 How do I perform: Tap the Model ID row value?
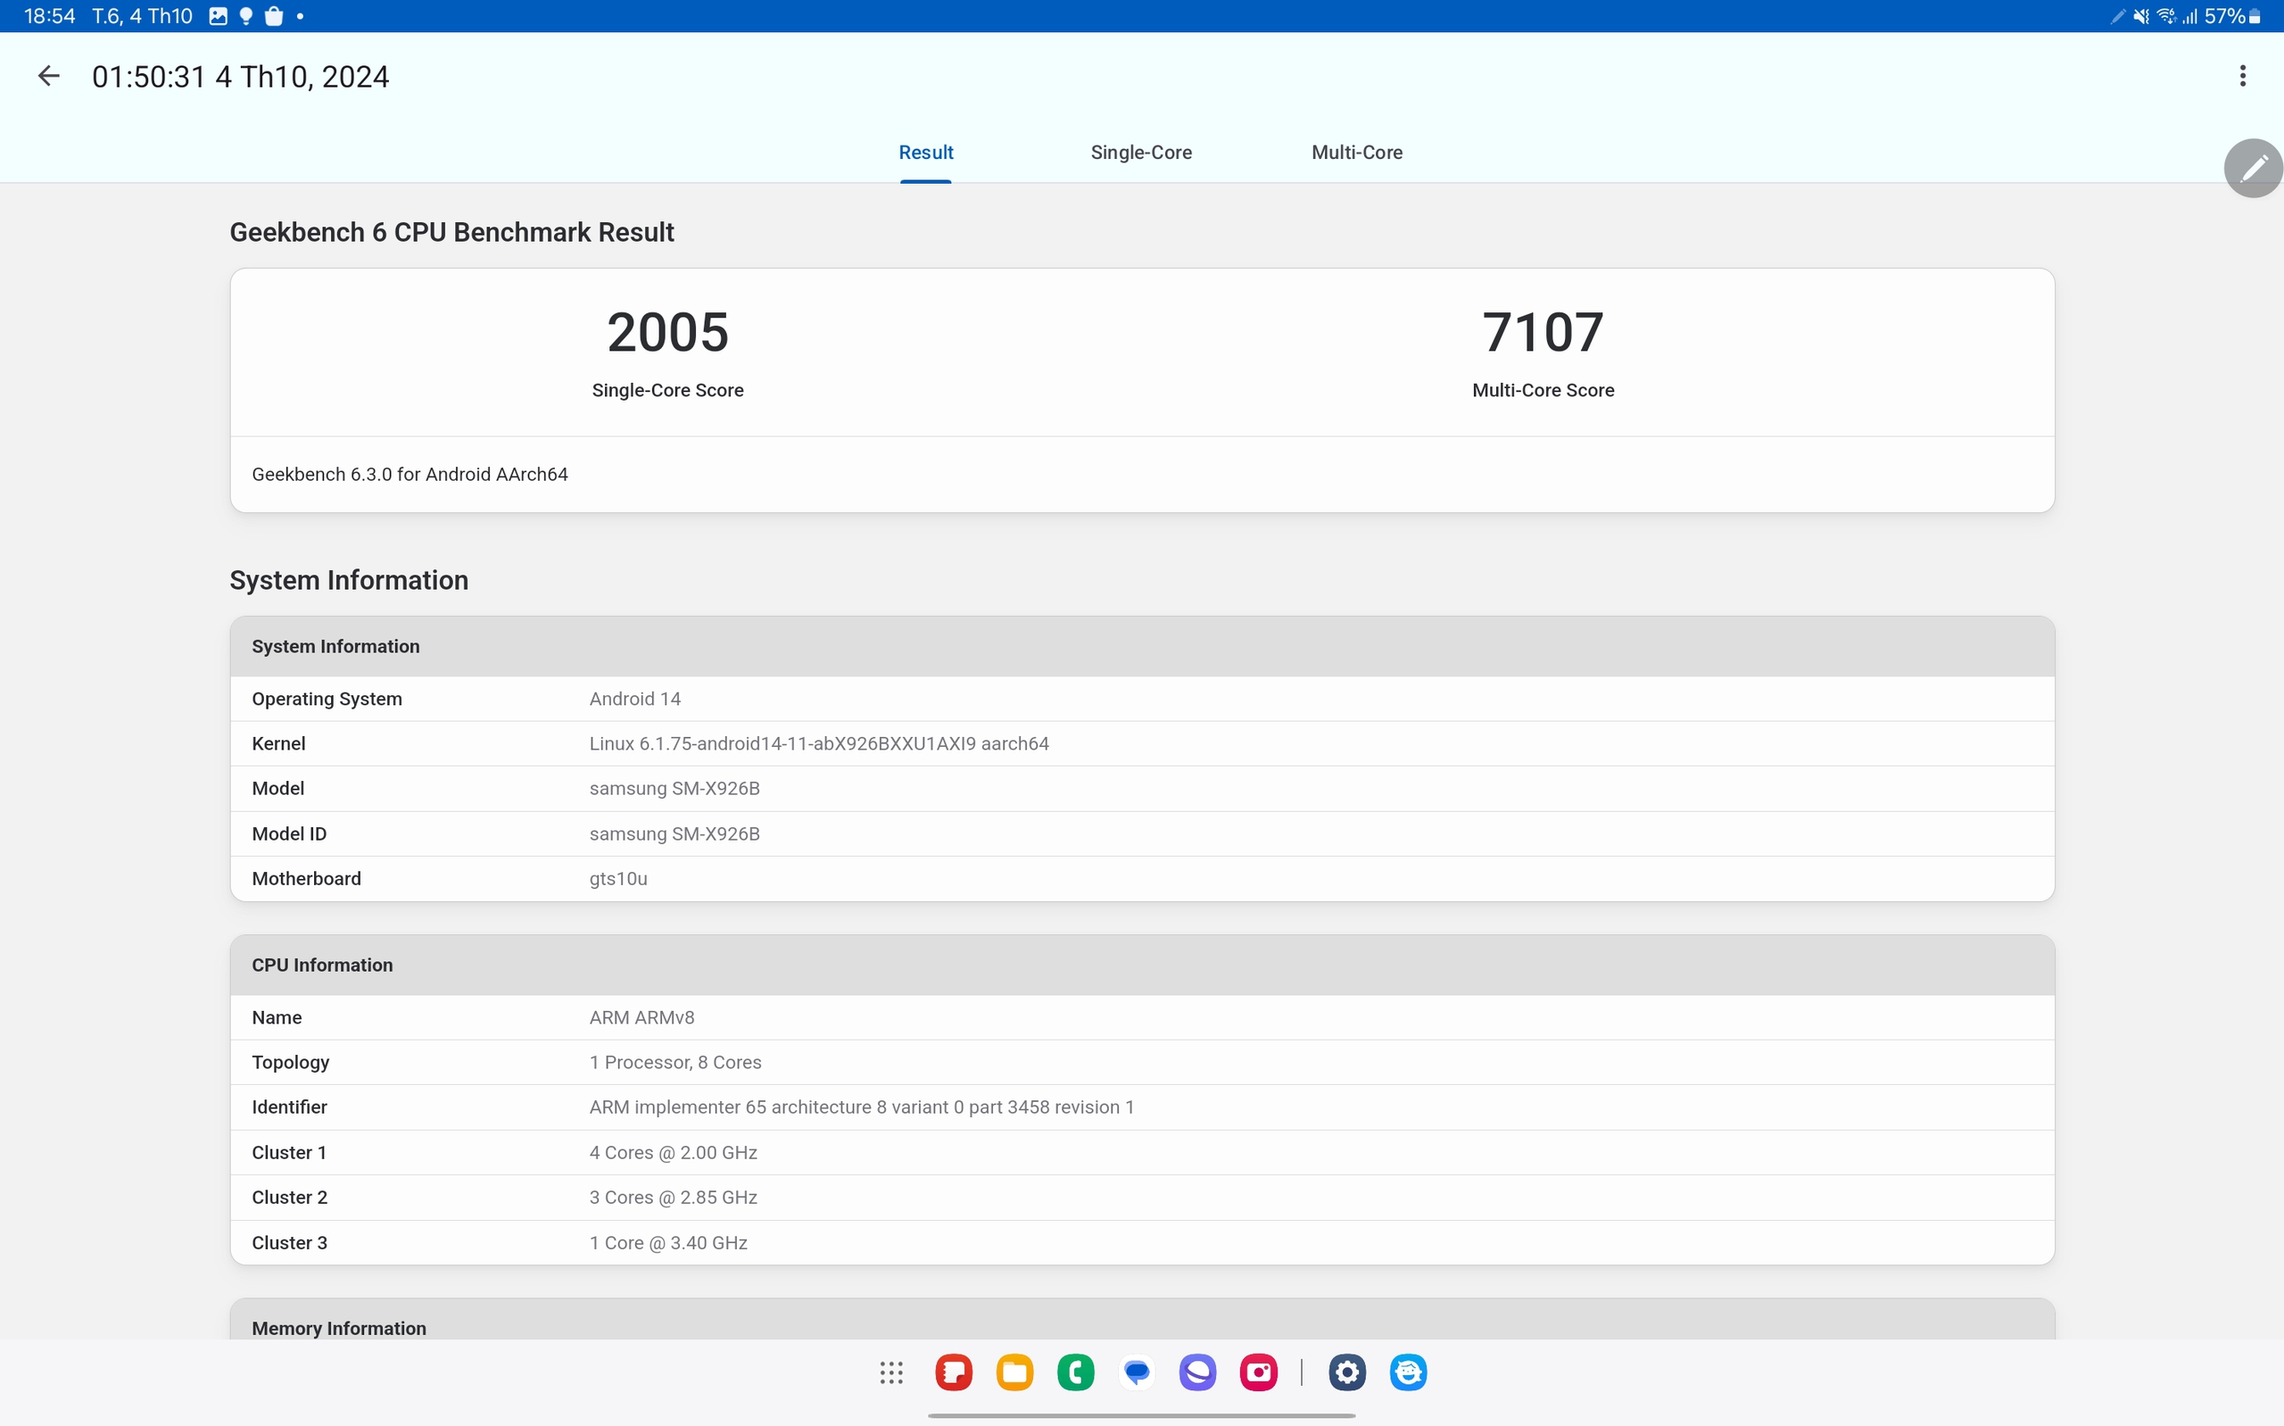(674, 833)
